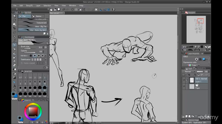Toggle visibility of Layer 1
Image resolution: width=222 pixels, height=124 pixels.
click(x=184, y=80)
